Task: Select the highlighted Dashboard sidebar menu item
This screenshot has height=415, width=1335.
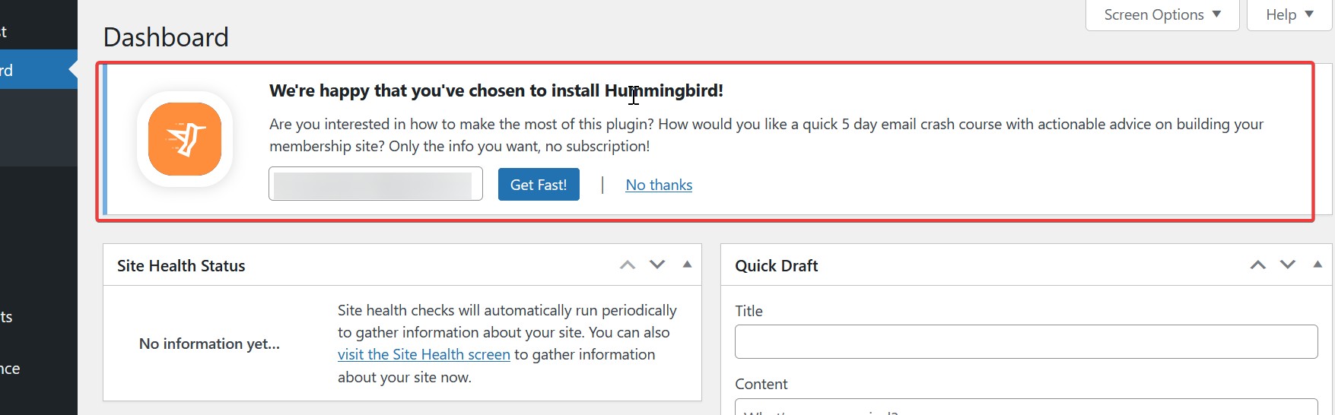Action: pyautogui.click(x=34, y=71)
